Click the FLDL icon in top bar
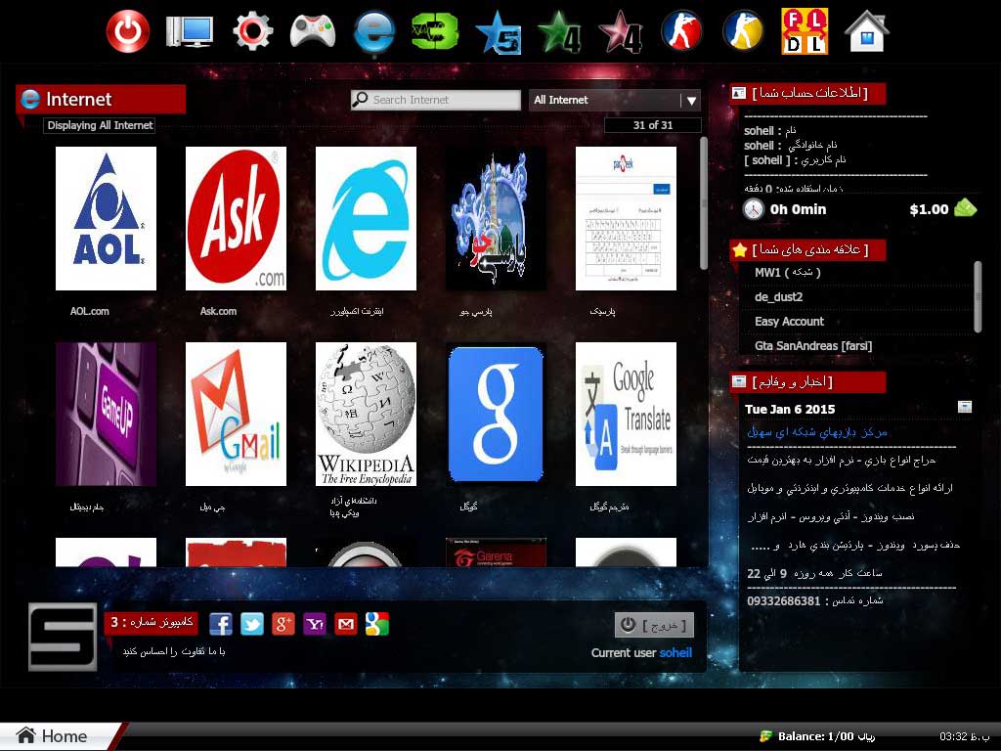Screen dimensions: 1001x751 pos(804,31)
